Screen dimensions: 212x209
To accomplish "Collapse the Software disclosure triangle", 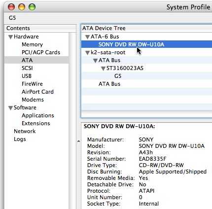I will click(10, 108).
